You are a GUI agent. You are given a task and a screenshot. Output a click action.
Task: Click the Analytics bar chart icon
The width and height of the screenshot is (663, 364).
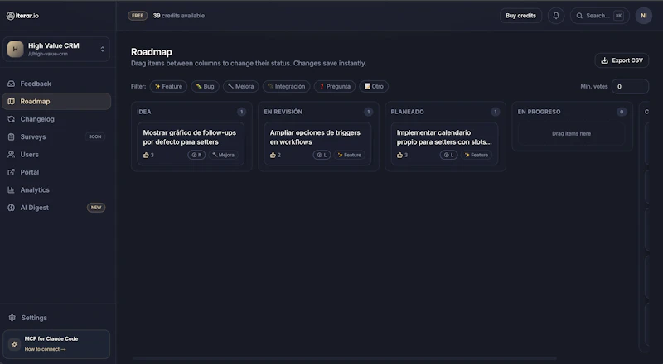click(x=12, y=190)
